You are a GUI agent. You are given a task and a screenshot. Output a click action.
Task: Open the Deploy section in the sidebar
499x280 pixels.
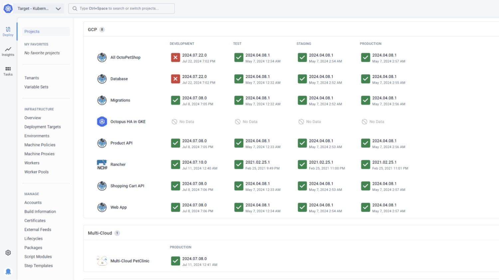coord(8,32)
